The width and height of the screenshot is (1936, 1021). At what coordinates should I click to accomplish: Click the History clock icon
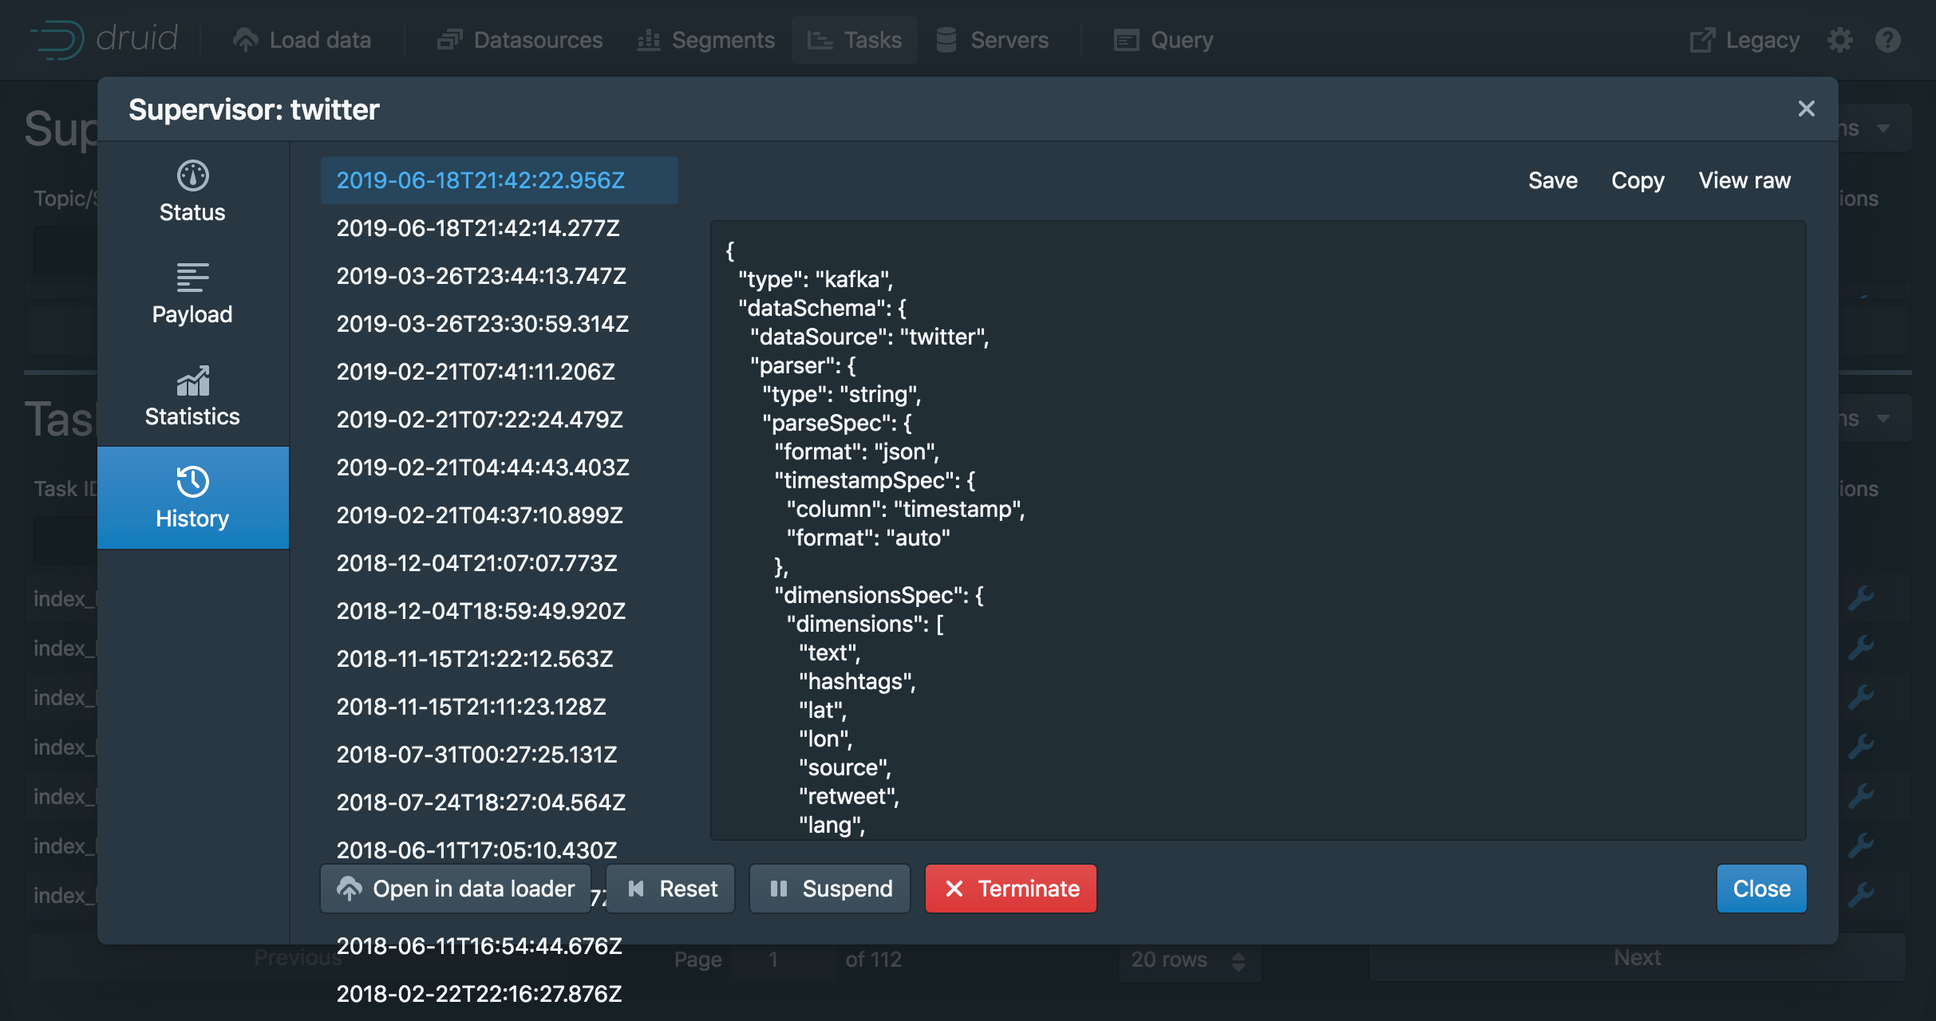click(x=192, y=482)
